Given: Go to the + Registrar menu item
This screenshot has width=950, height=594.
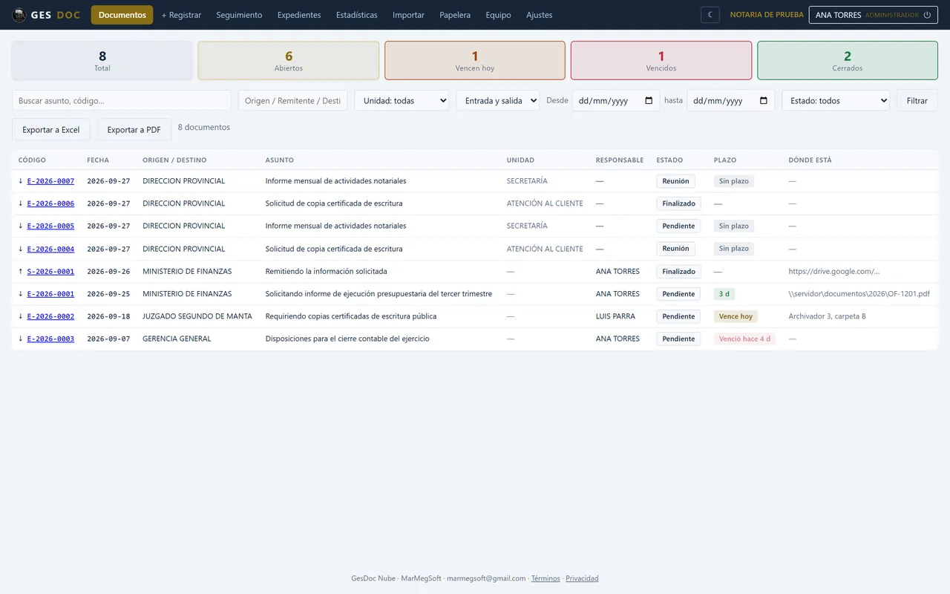Looking at the screenshot, I should coord(181,15).
